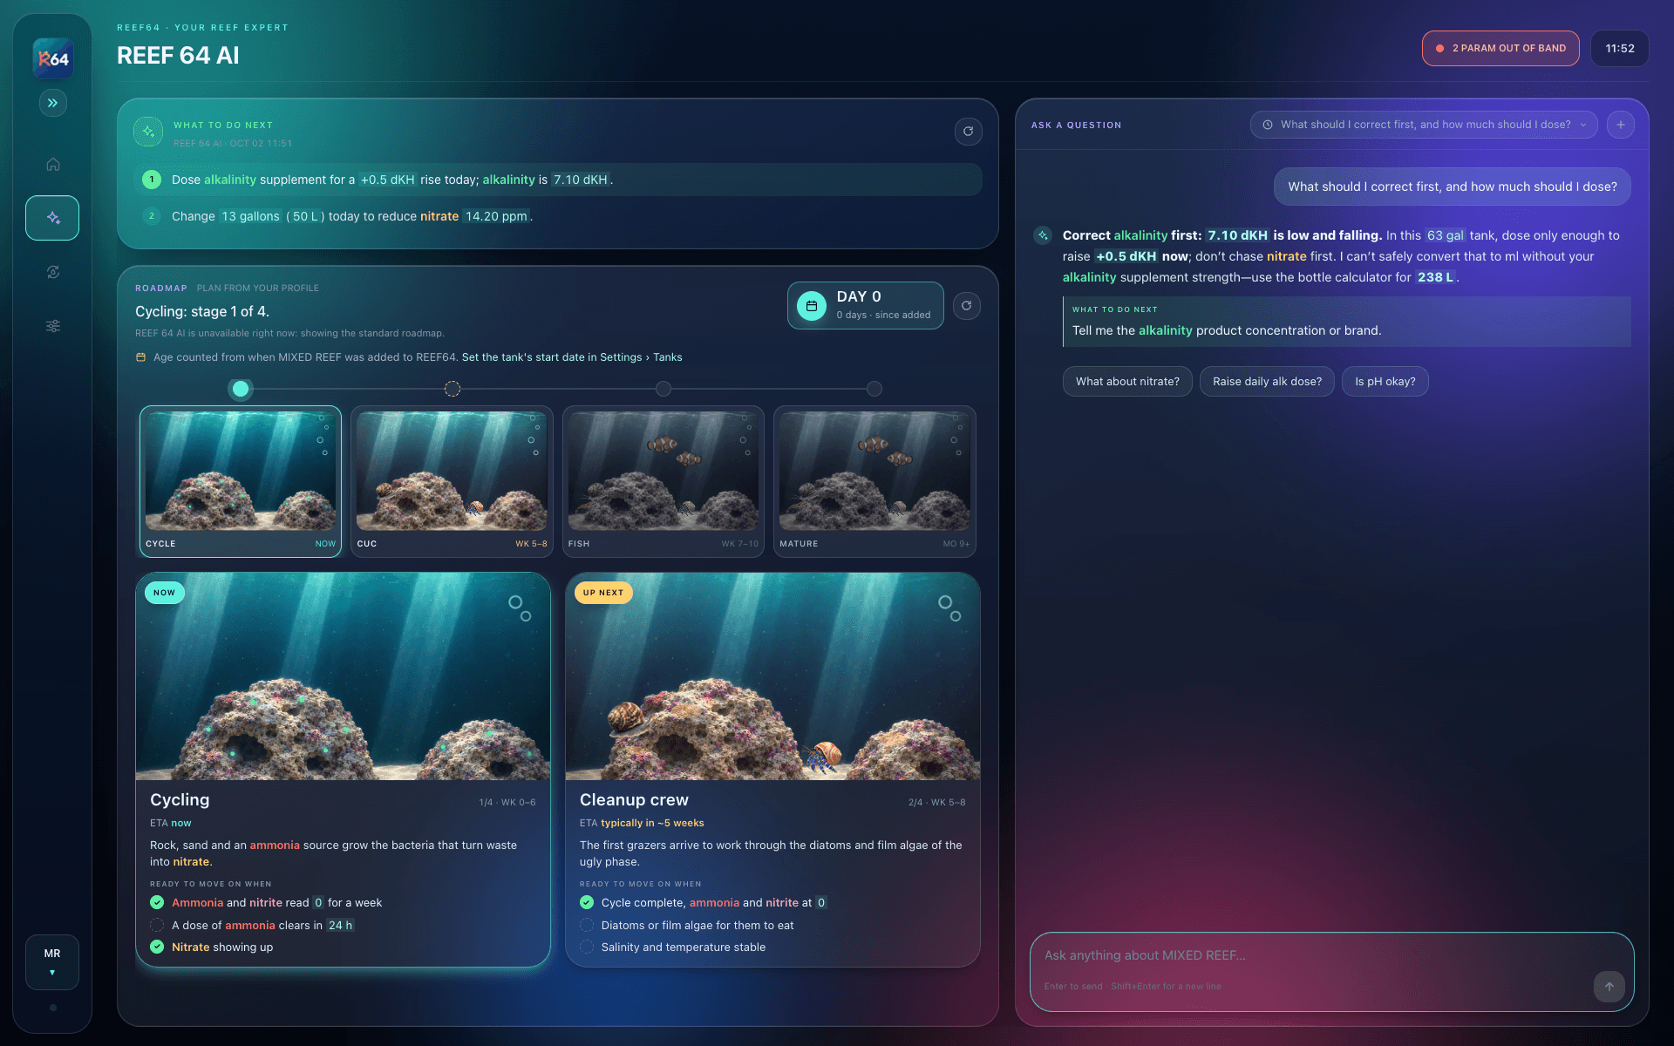The width and height of the screenshot is (1674, 1046).
Task: Click the Cleanup crew card title
Action: pos(634,800)
